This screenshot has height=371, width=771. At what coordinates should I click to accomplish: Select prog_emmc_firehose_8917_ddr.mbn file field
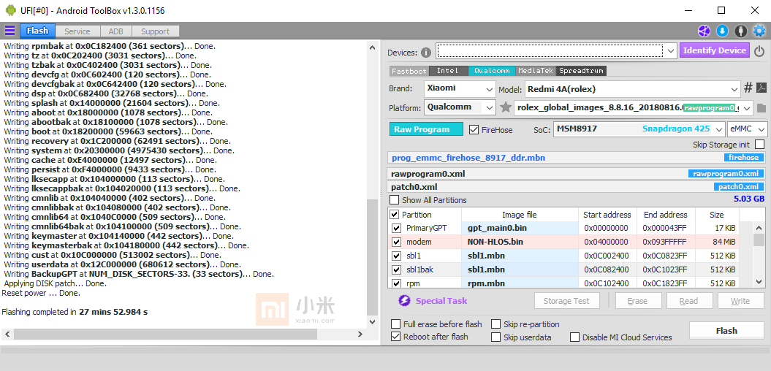coord(577,158)
